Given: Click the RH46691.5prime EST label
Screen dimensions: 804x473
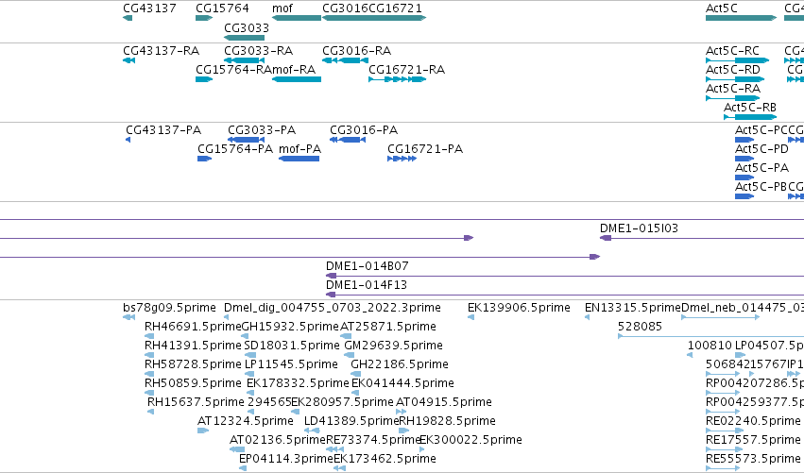Looking at the screenshot, I should [193, 327].
